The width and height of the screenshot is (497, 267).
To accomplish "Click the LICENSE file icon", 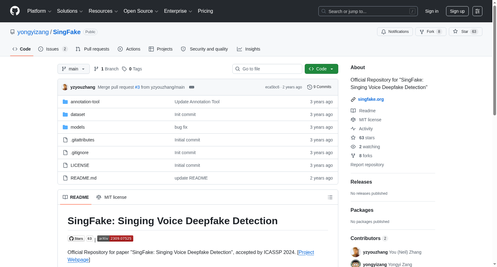I will point(65,165).
